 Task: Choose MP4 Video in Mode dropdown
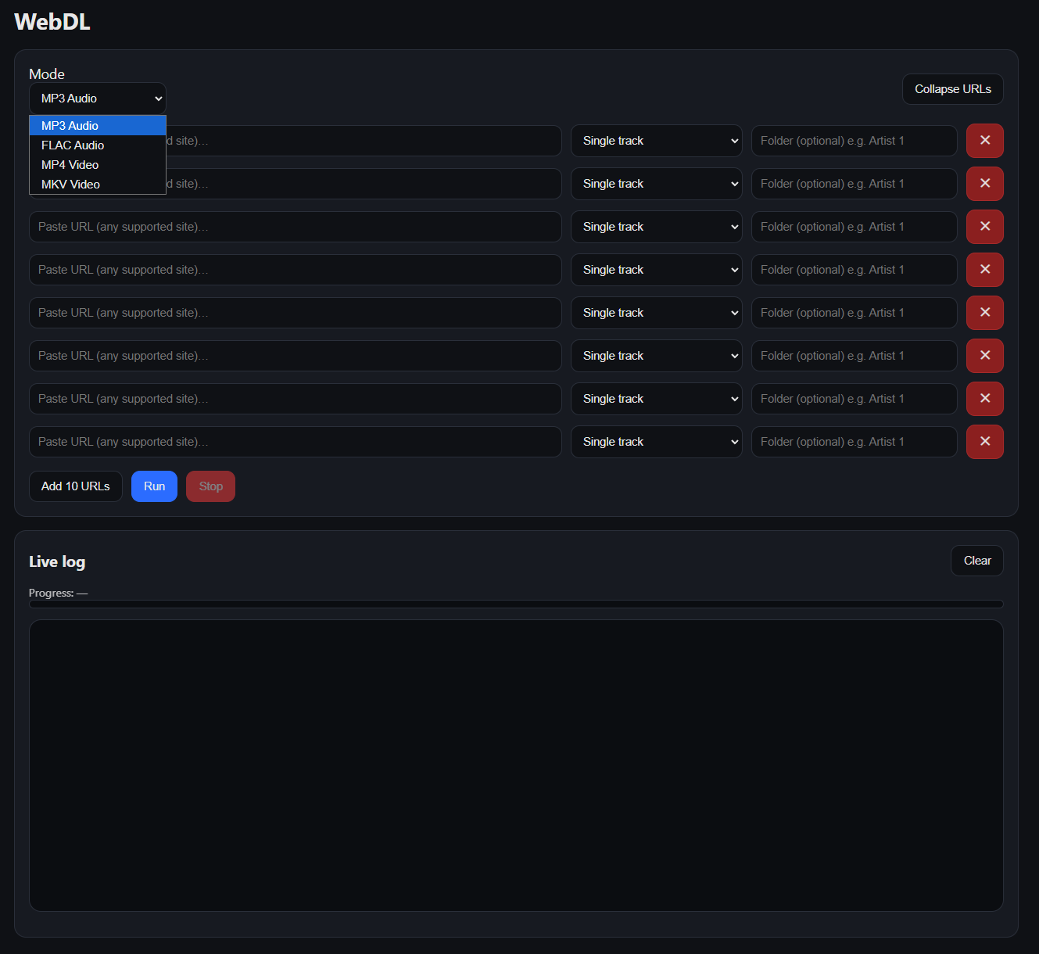point(70,165)
